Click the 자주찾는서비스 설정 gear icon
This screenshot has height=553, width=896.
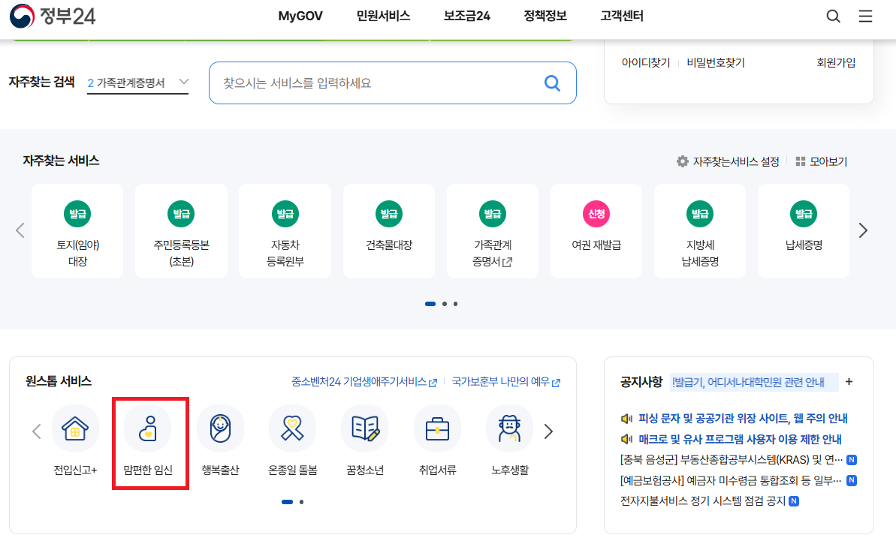tap(683, 161)
